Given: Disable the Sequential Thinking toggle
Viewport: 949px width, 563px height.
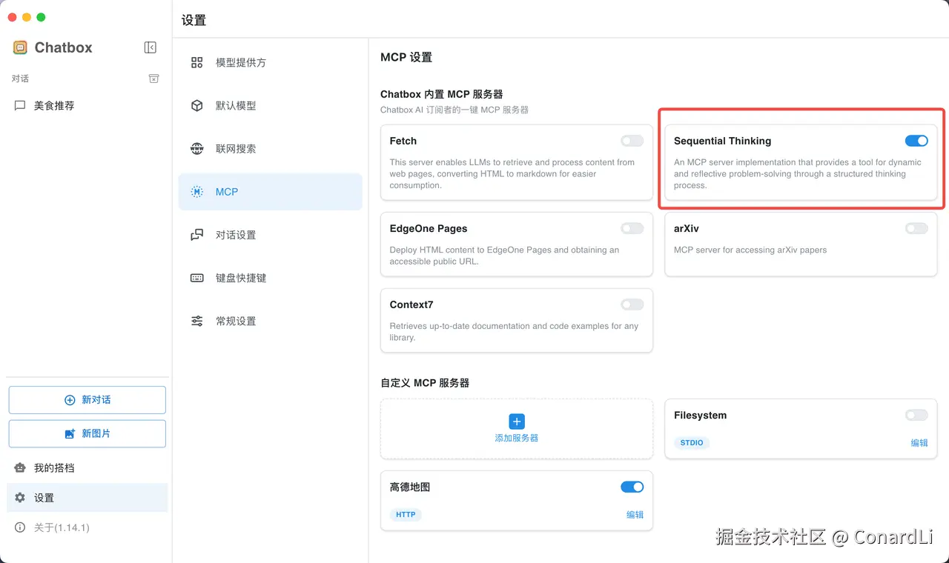Looking at the screenshot, I should click(x=916, y=141).
